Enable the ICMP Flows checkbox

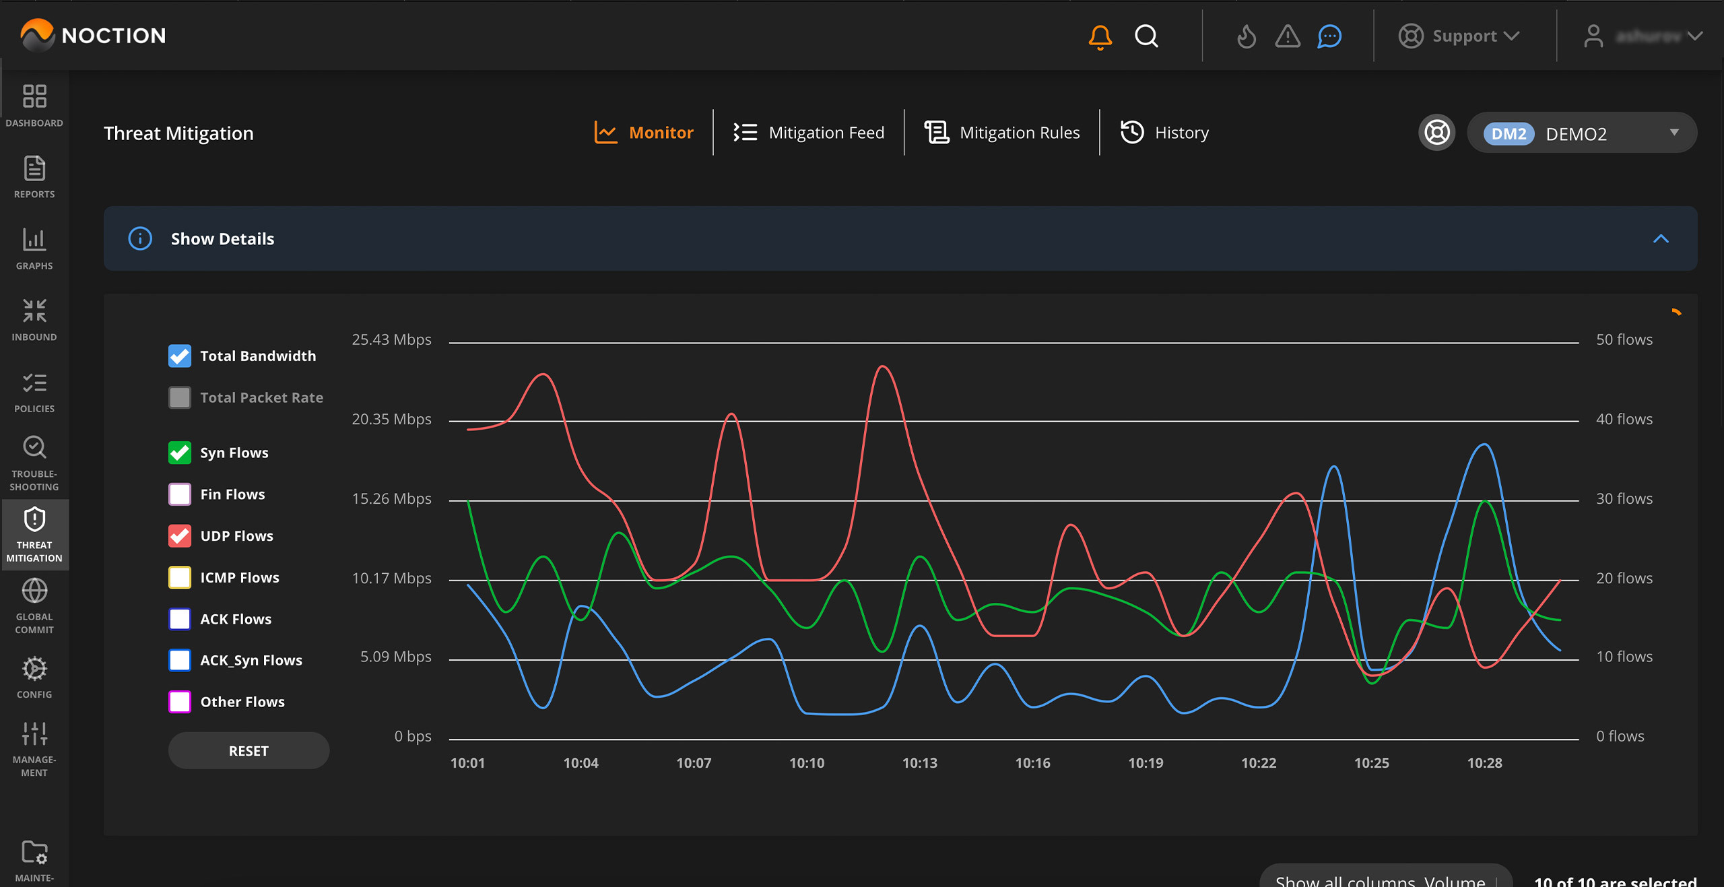179,577
